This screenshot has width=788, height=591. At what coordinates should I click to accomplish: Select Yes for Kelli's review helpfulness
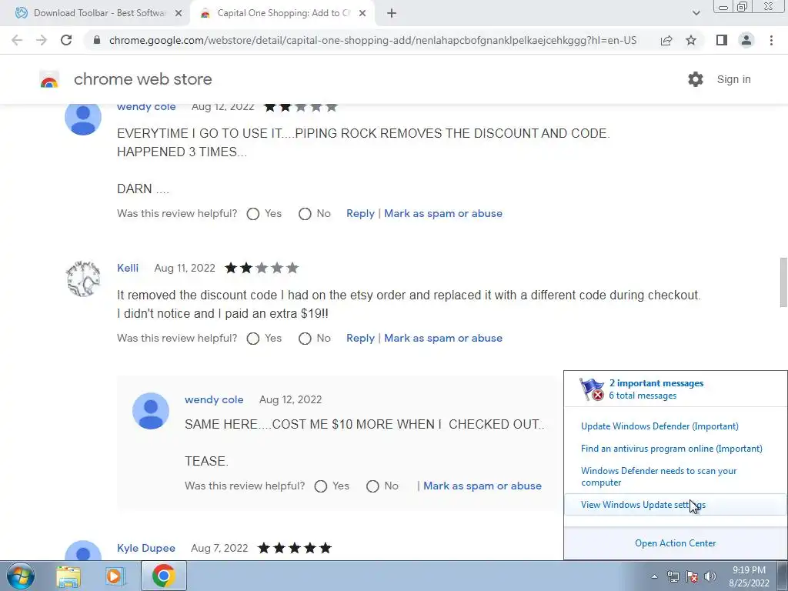[x=253, y=339]
